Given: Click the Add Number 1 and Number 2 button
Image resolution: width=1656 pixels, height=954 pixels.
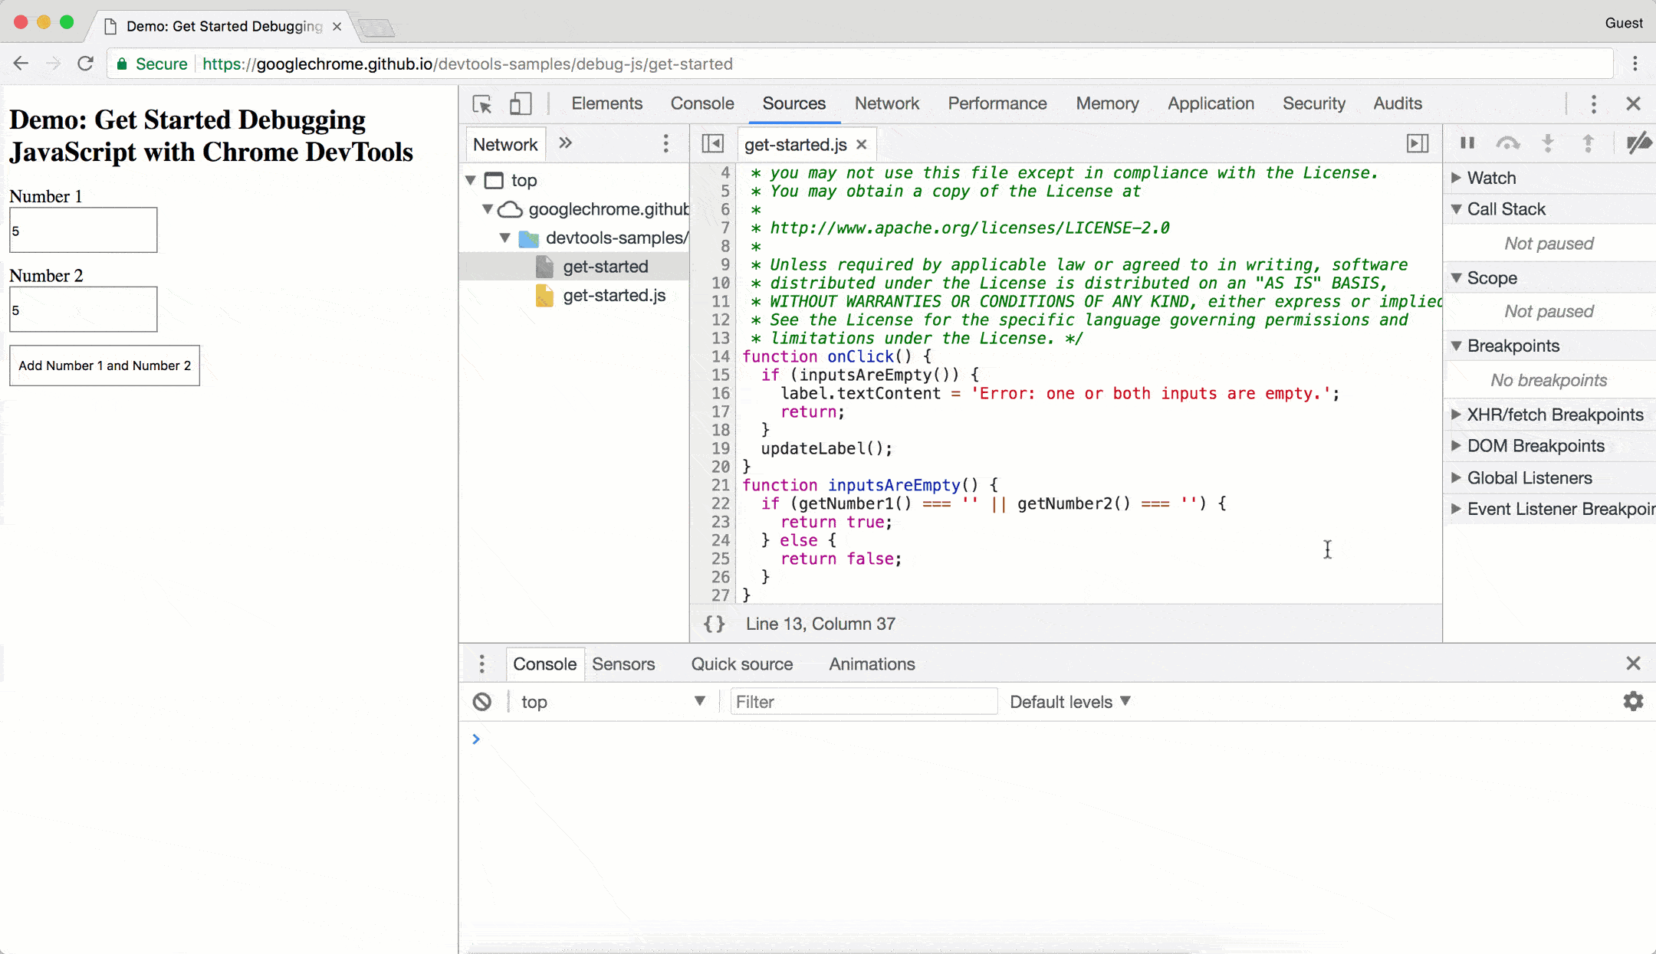Looking at the screenshot, I should (104, 365).
